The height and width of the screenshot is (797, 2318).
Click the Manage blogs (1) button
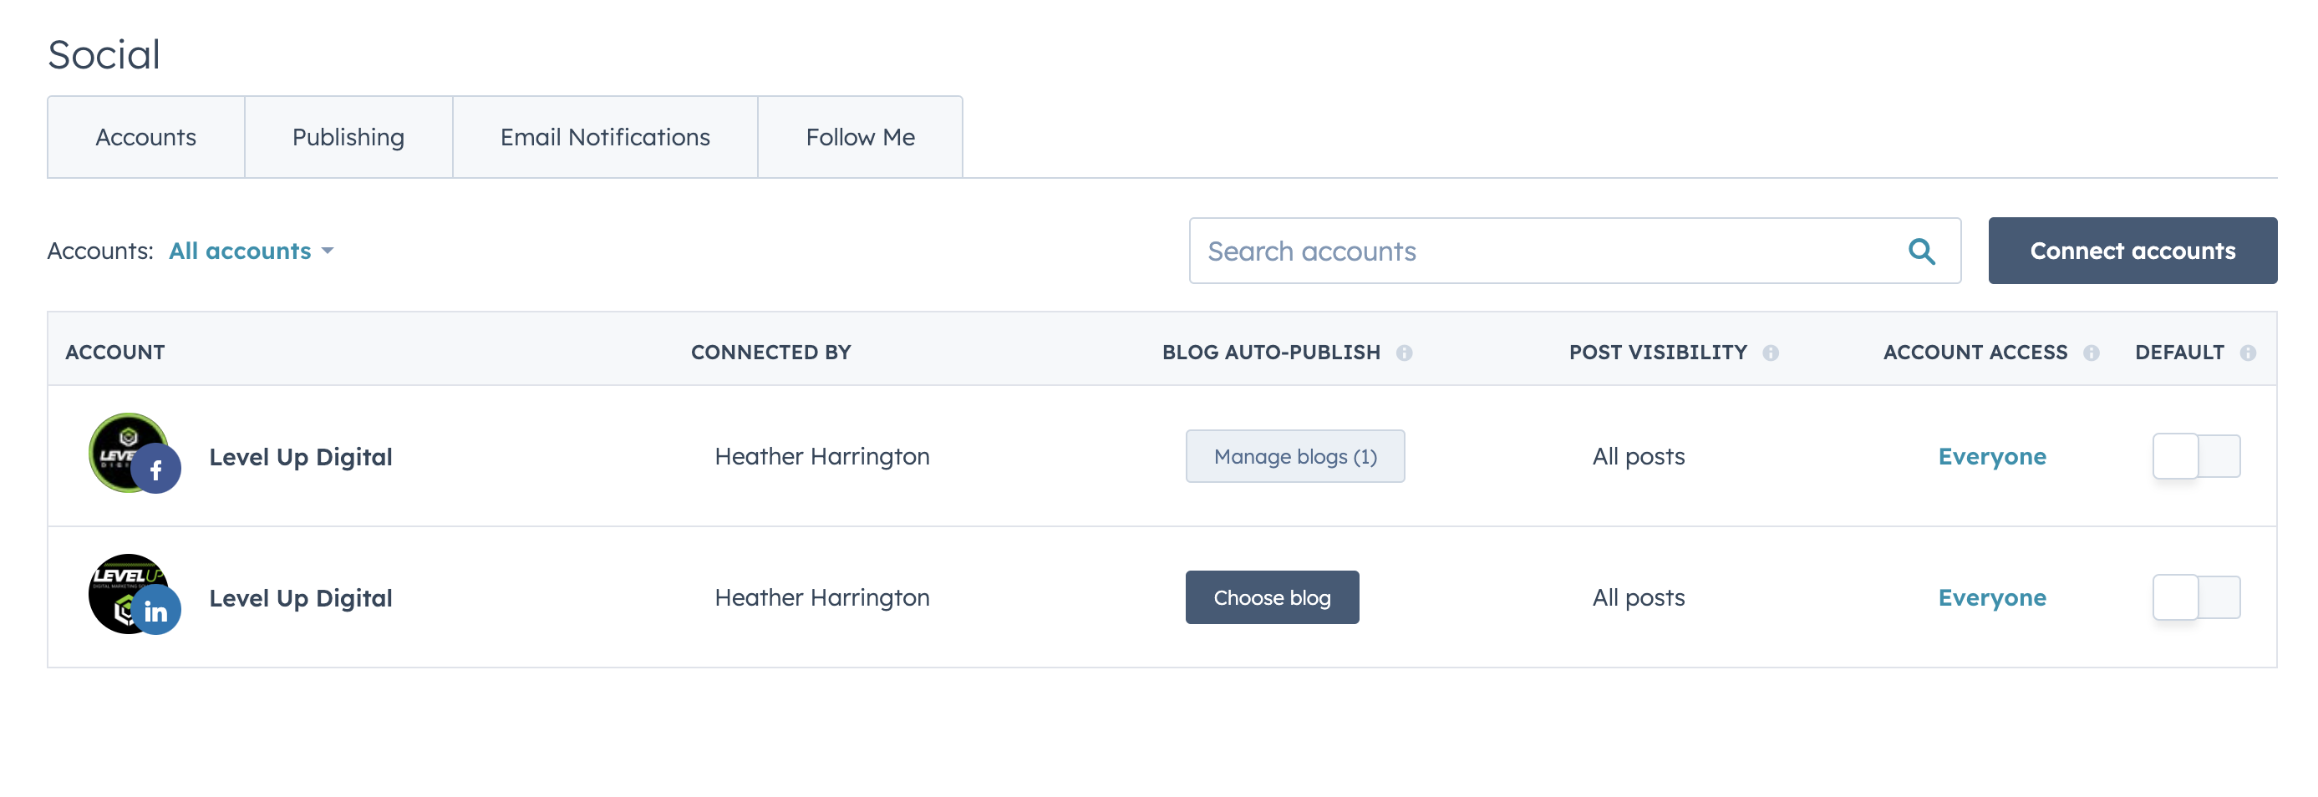1295,456
